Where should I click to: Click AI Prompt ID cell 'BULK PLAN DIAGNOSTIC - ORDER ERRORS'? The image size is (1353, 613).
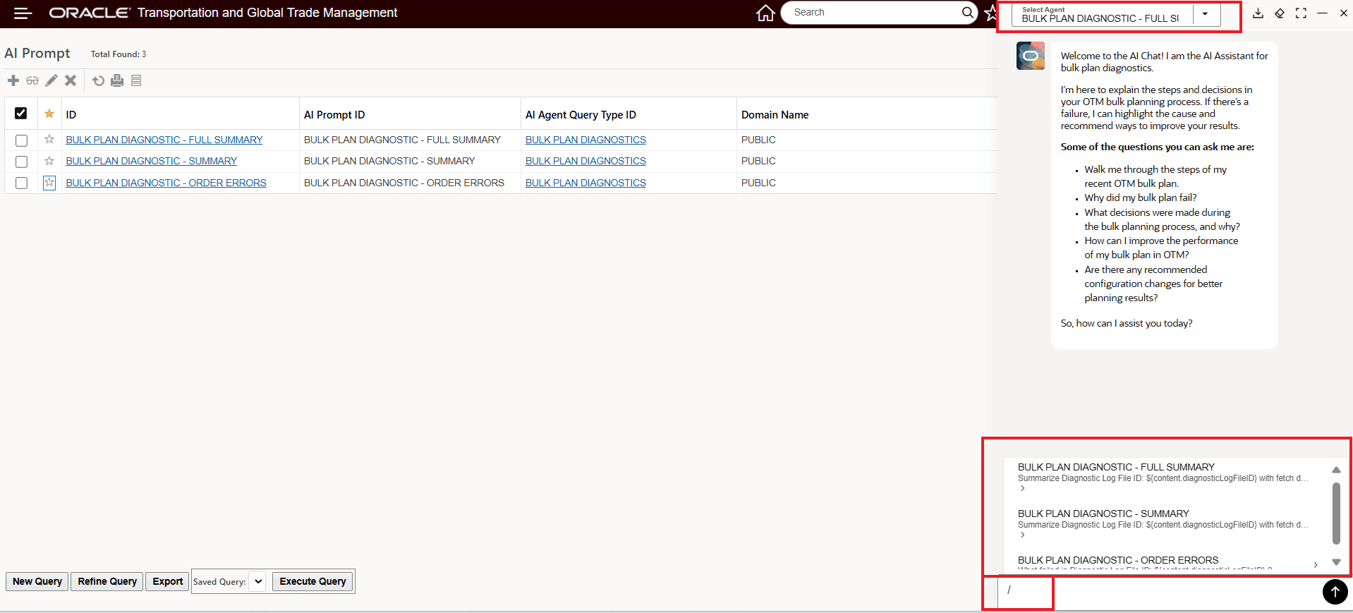404,183
